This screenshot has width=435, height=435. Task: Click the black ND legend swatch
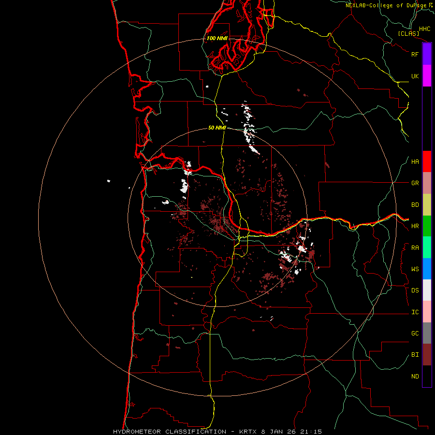coord(427,376)
